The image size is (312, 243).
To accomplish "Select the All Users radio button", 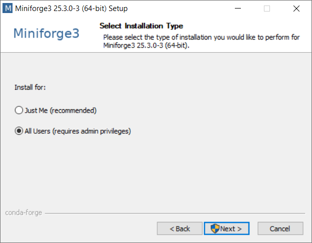I will pos(19,131).
